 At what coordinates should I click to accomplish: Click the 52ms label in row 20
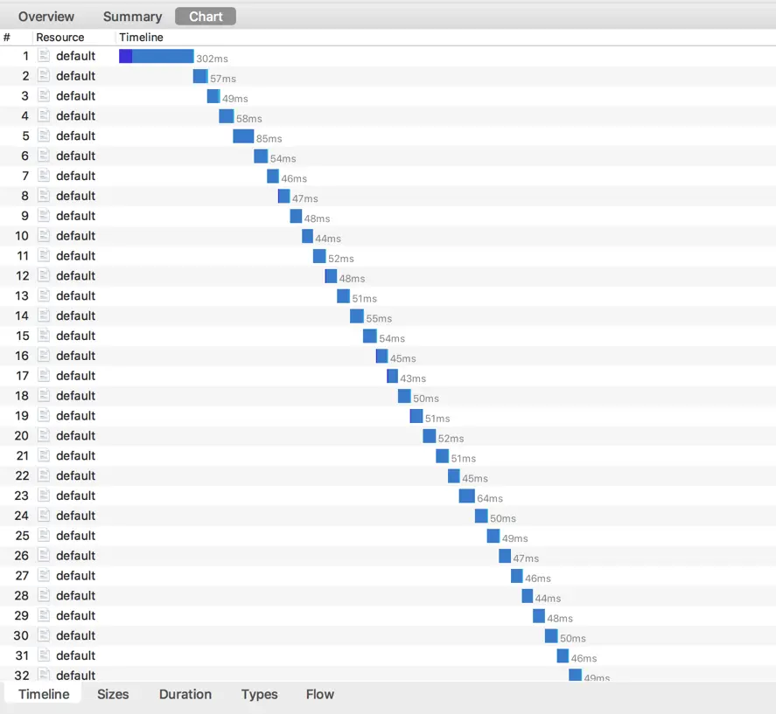click(x=451, y=439)
